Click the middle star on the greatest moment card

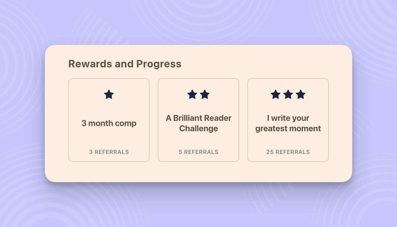click(x=288, y=94)
